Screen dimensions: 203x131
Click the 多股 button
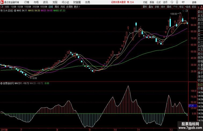[157, 7]
